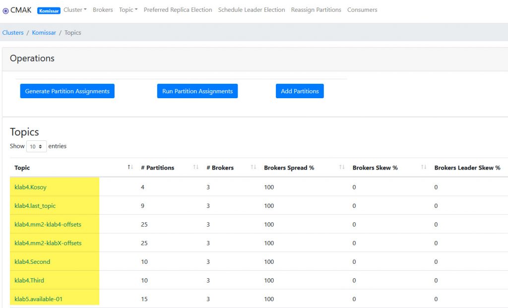Change the Show entries count selector
The width and height of the screenshot is (508, 308).
[x=36, y=146]
